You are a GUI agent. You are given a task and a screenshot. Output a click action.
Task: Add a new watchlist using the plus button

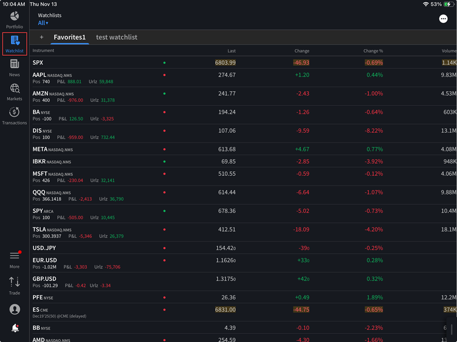pos(42,37)
